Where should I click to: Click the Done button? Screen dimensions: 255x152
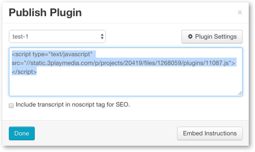click(22, 133)
